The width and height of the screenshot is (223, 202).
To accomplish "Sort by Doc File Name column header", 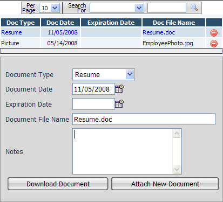I will [174, 23].
